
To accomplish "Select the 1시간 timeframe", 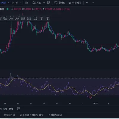I will click(x=3, y=3).
